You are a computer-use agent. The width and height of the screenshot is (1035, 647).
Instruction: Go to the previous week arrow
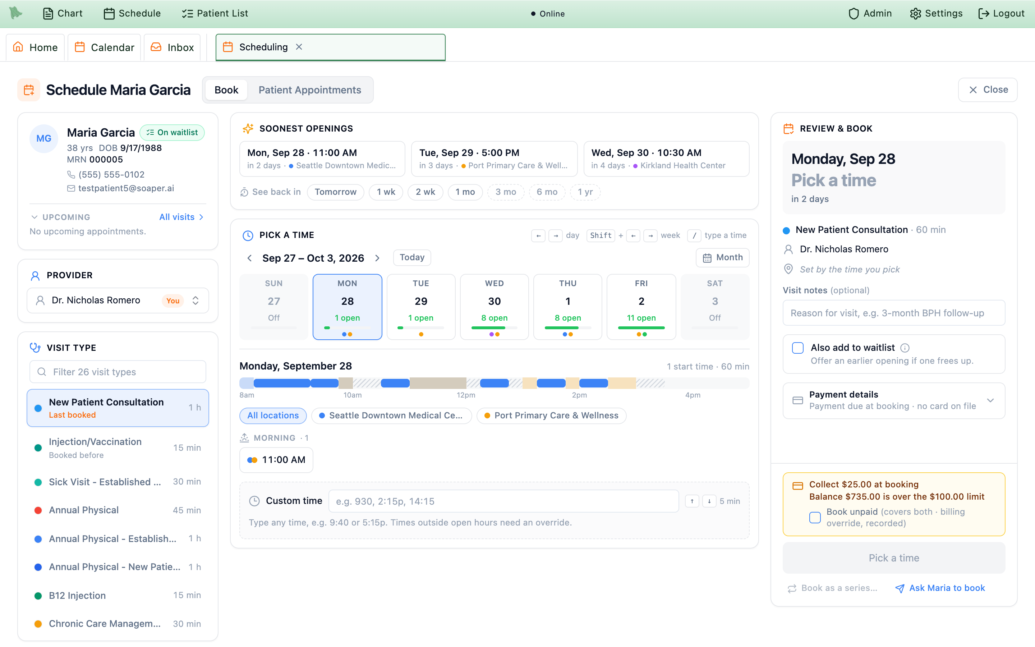[249, 258]
